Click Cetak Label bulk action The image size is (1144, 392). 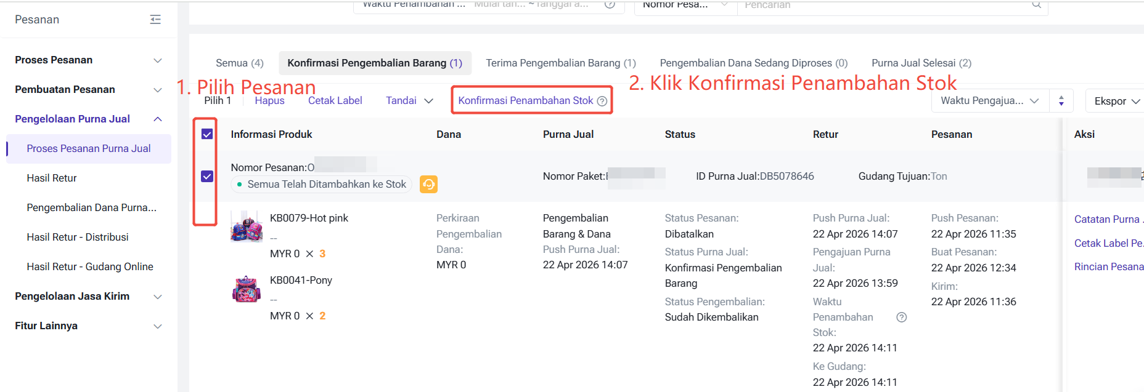point(335,101)
